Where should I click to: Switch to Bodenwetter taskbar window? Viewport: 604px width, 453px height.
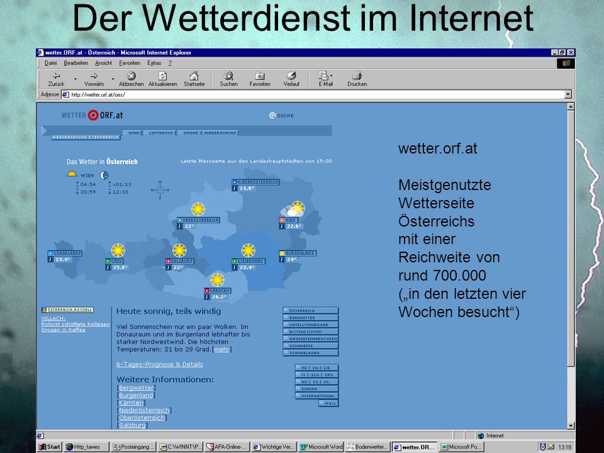(368, 447)
